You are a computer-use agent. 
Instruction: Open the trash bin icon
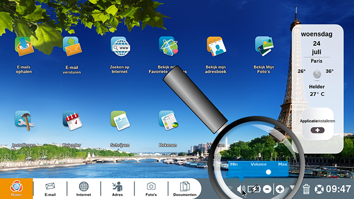[x=306, y=189]
